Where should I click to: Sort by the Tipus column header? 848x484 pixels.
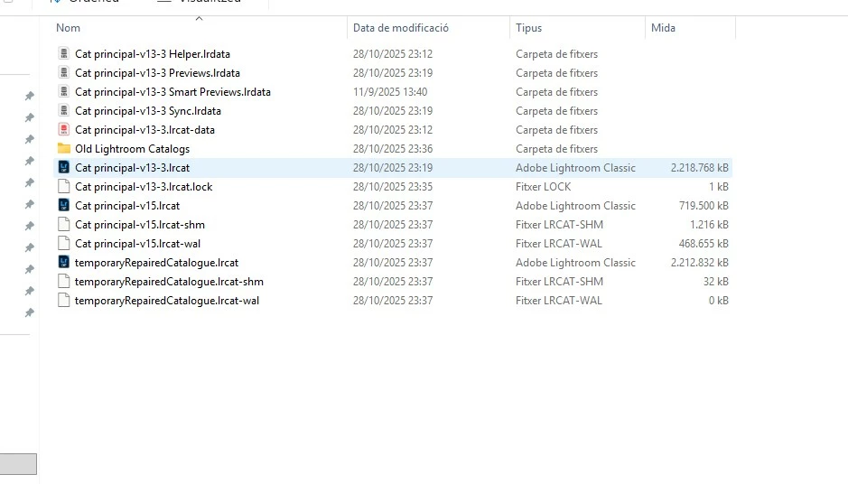[x=528, y=28]
